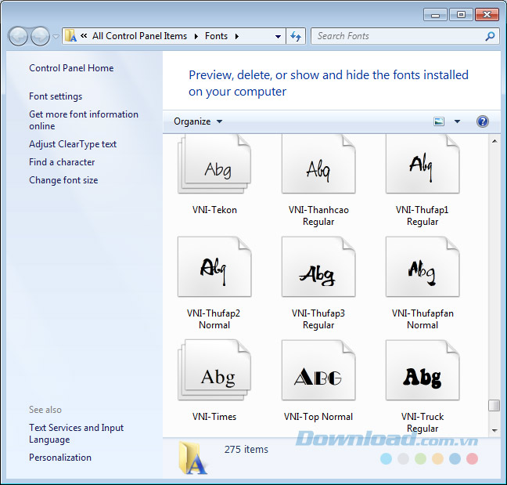Screen dimensions: 507x485
Task: Click the VNI-Top Normal name label
Action: [x=318, y=417]
